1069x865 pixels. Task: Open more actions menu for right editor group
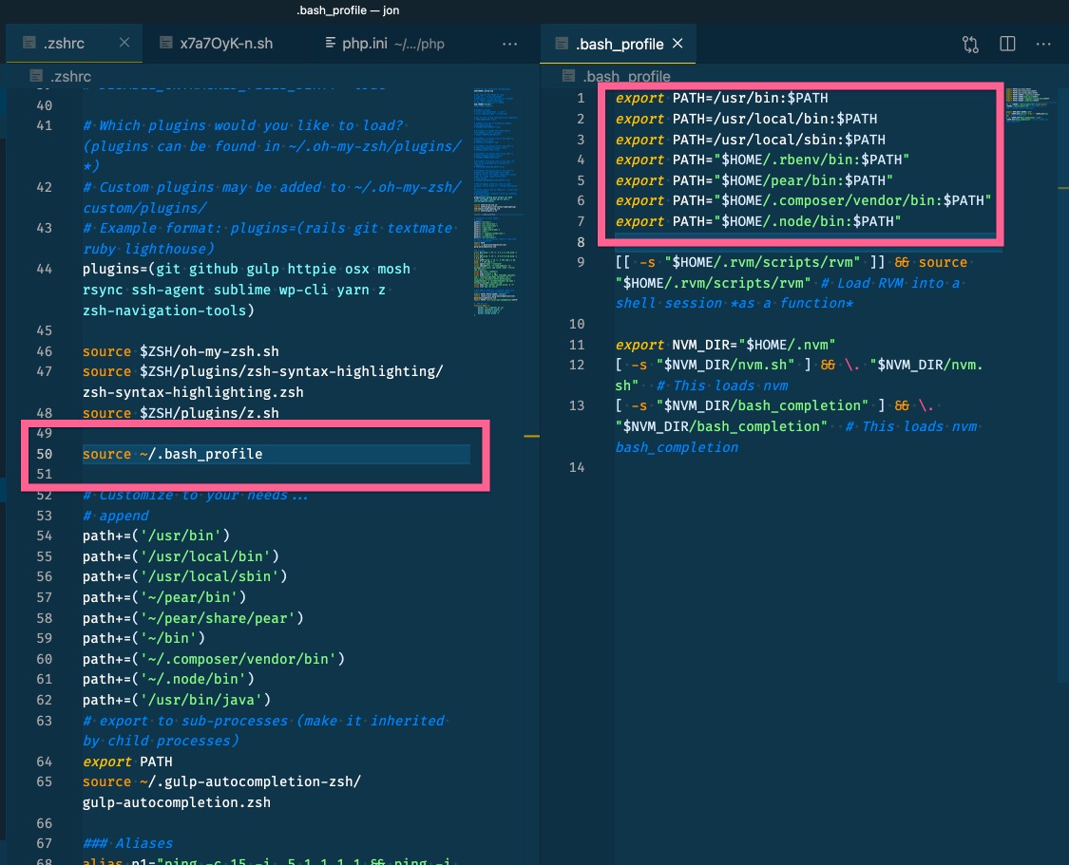coord(1043,45)
